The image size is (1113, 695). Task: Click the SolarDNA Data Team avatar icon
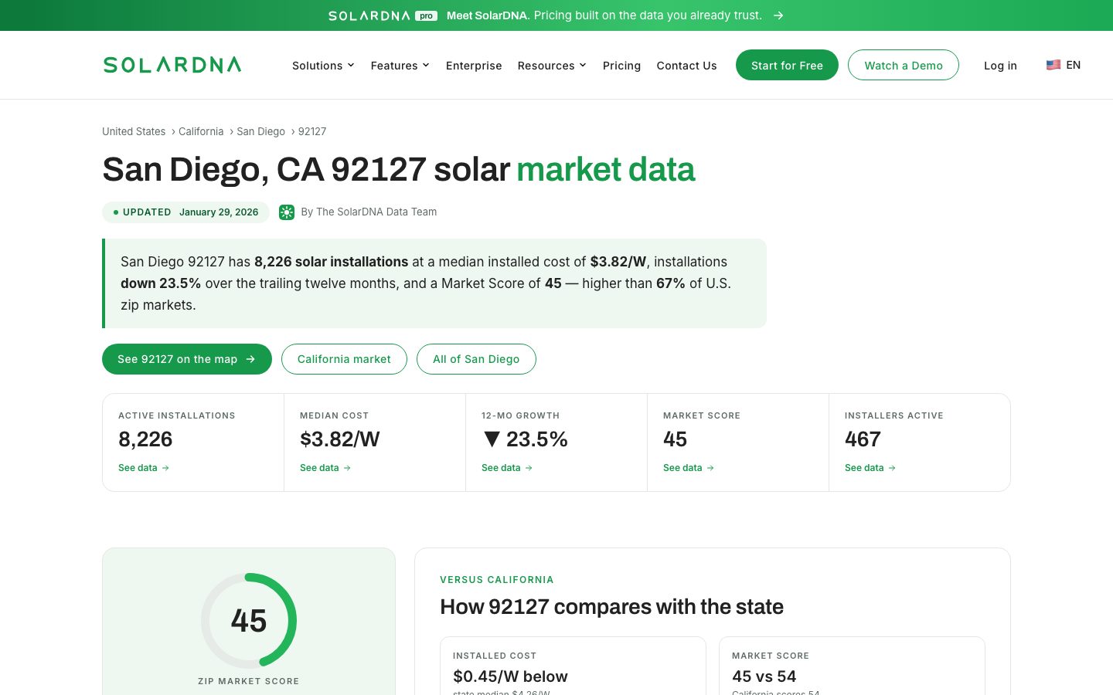[x=287, y=212]
